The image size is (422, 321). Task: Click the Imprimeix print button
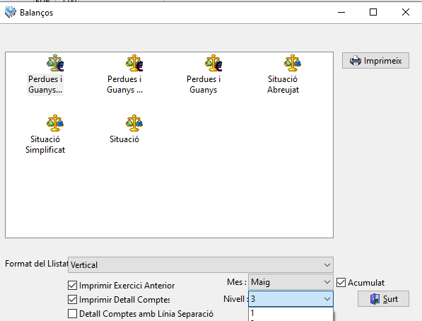(x=375, y=61)
